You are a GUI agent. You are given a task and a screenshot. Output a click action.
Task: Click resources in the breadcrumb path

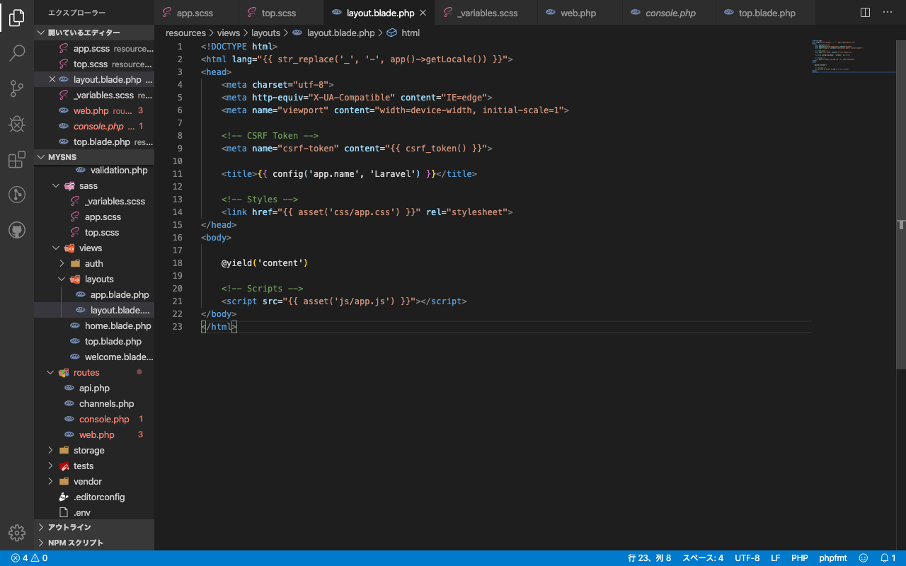pos(185,33)
